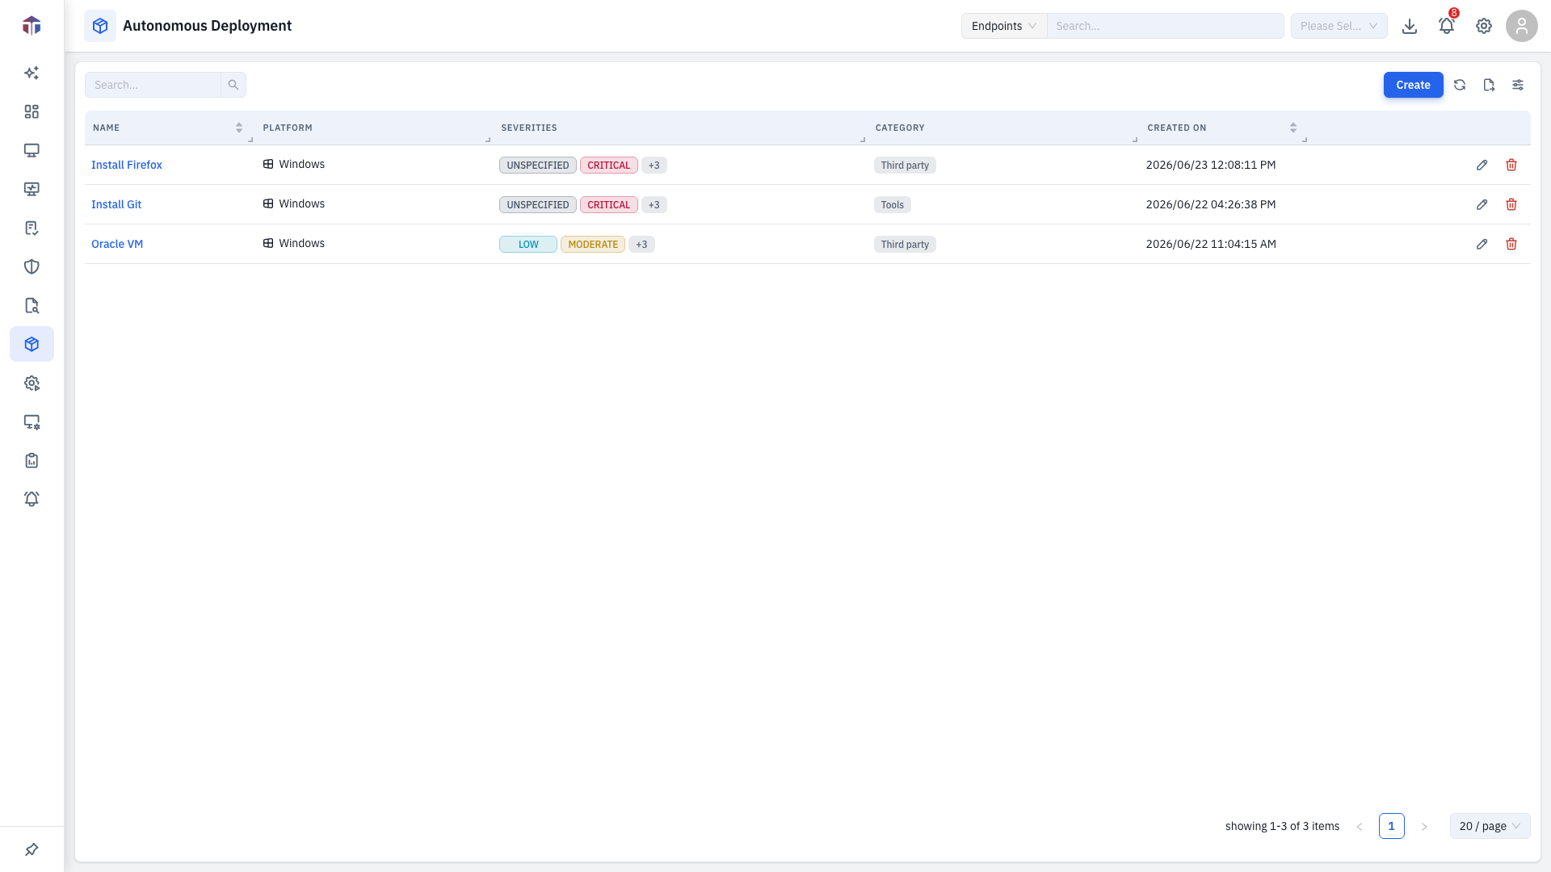Click the export file icon next to refresh

(x=1489, y=85)
